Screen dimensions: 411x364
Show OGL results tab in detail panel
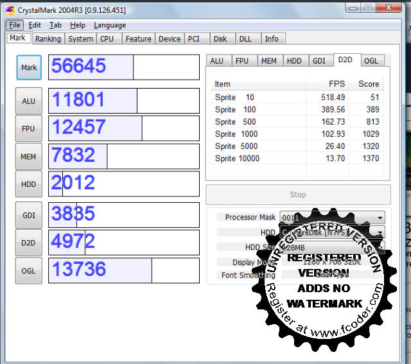pyautogui.click(x=371, y=61)
